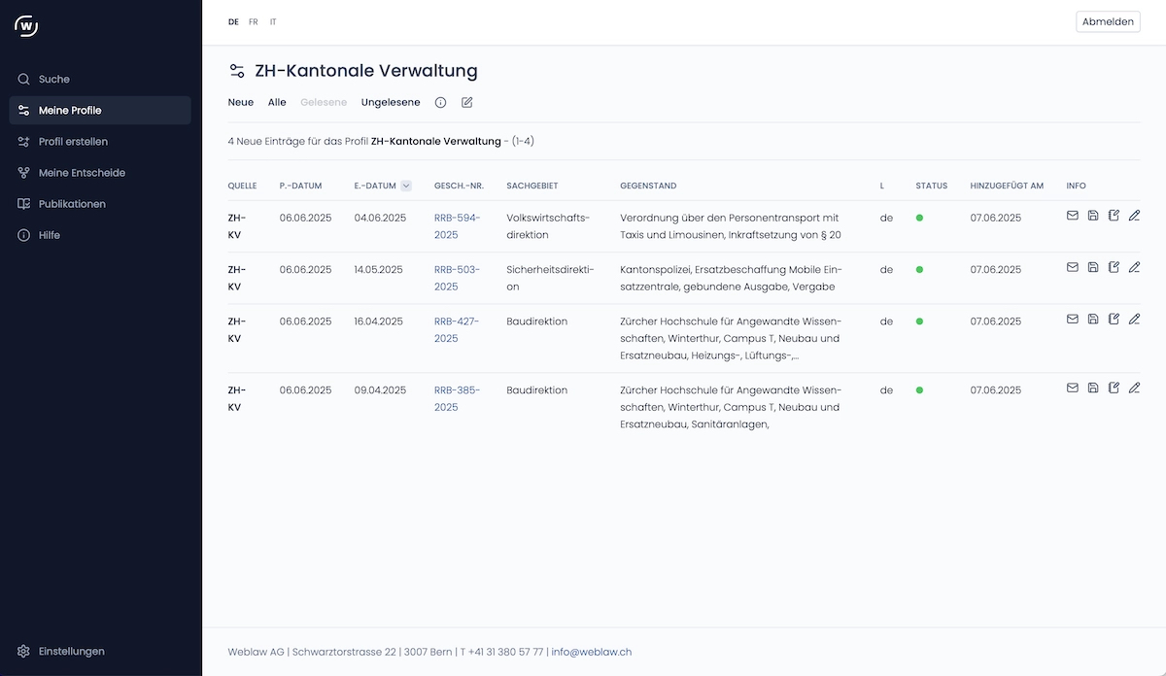Click the Gegenstand column header
Screen dimensions: 1166x676
pos(648,186)
